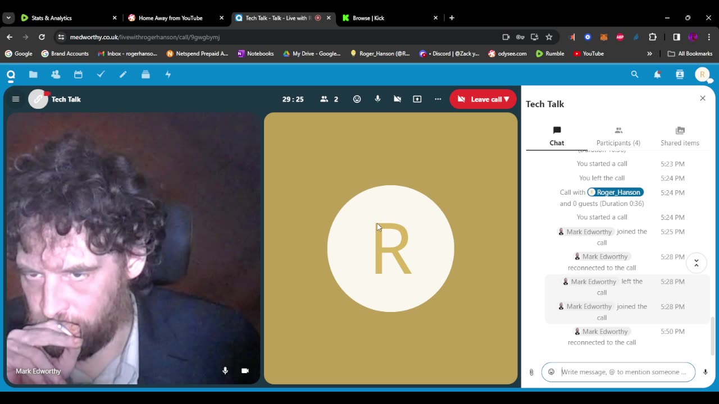The width and height of the screenshot is (719, 404).
Task: Open the call more options menu
Action: click(x=438, y=99)
